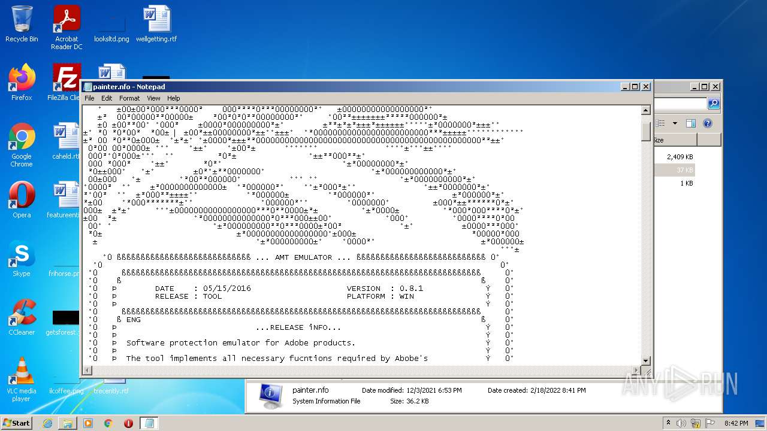Open Opera from the taskbar
The width and height of the screenshot is (767, 431).
(128, 423)
